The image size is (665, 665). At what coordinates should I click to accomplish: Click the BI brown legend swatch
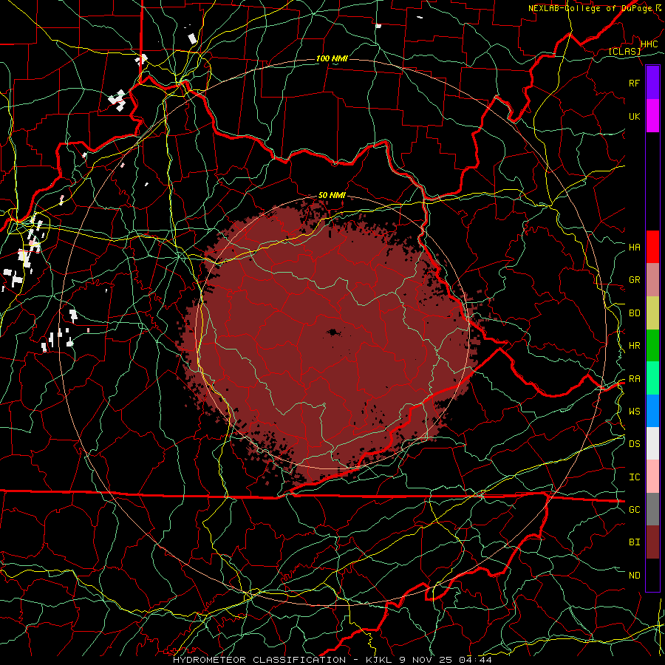[652, 542]
